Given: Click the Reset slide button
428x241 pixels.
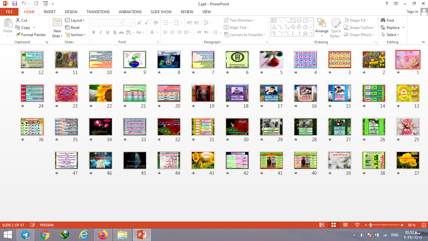Looking at the screenshot, I should (72, 28).
